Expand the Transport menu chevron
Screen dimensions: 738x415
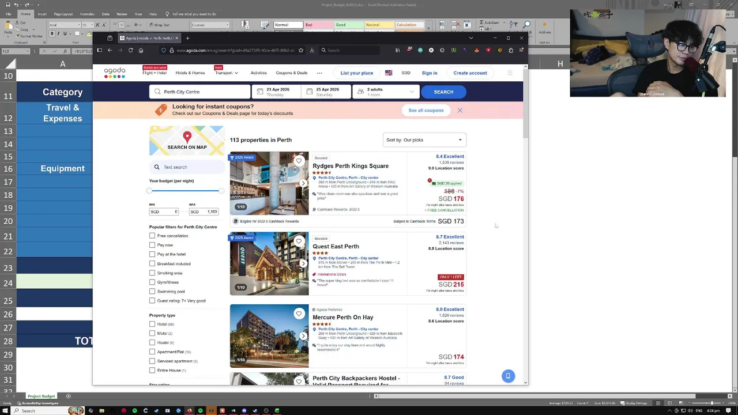pos(236,73)
